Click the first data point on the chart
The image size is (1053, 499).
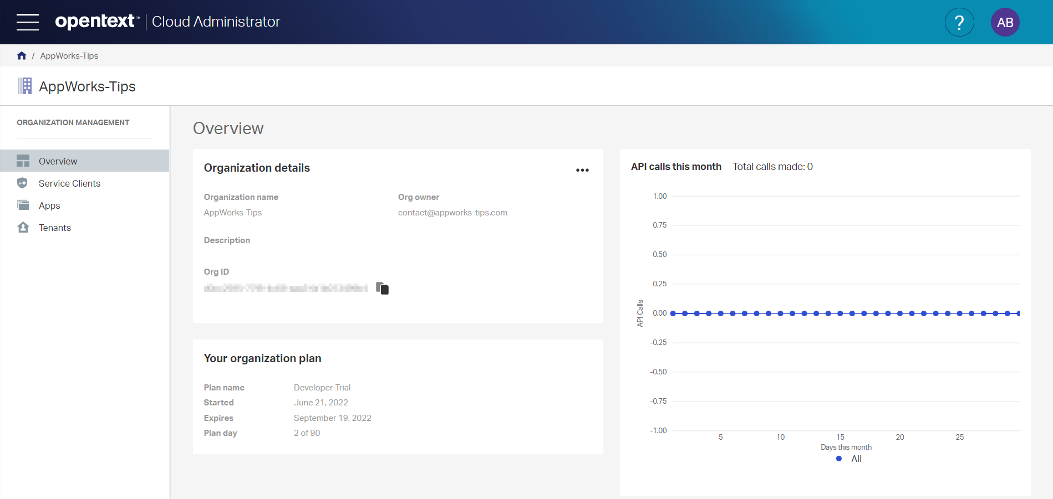point(673,313)
